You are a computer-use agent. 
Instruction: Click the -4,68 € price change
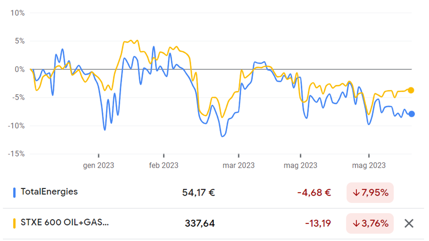click(x=314, y=193)
